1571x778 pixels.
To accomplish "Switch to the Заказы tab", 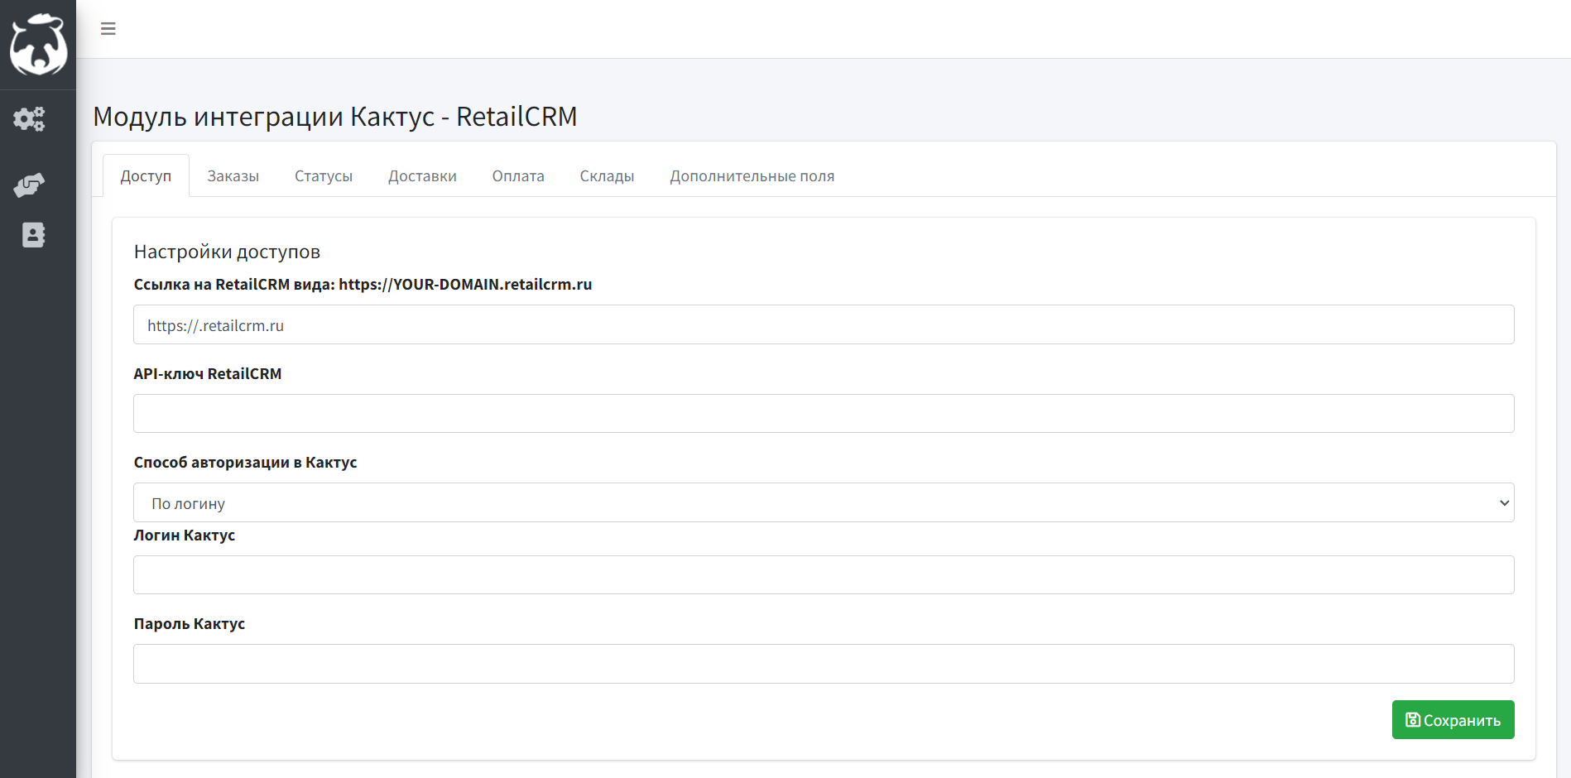I will tap(233, 175).
